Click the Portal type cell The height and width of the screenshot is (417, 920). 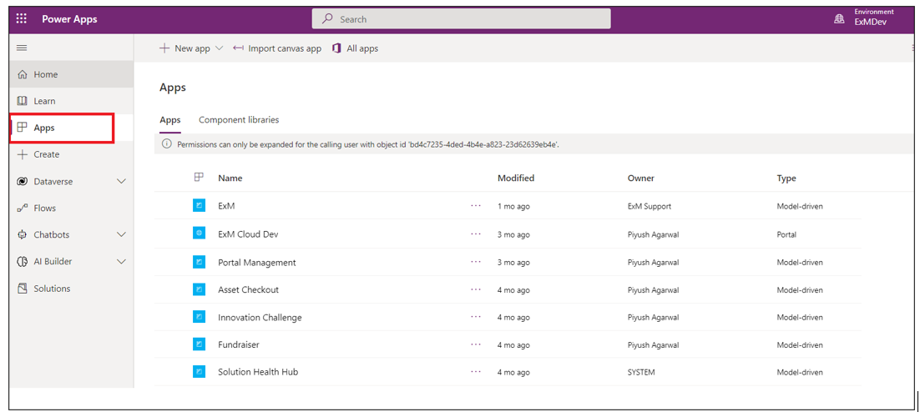786,234
